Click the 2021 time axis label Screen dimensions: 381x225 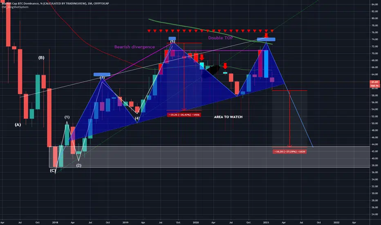pos(266,223)
